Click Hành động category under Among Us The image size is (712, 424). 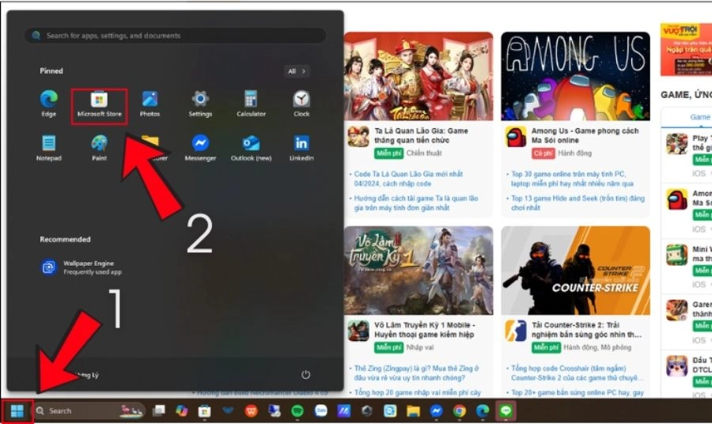coord(574,153)
